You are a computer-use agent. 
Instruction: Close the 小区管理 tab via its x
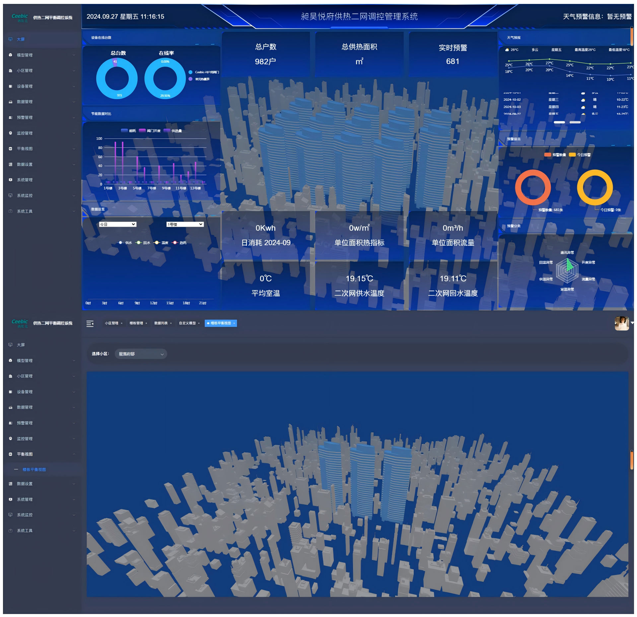tap(122, 323)
